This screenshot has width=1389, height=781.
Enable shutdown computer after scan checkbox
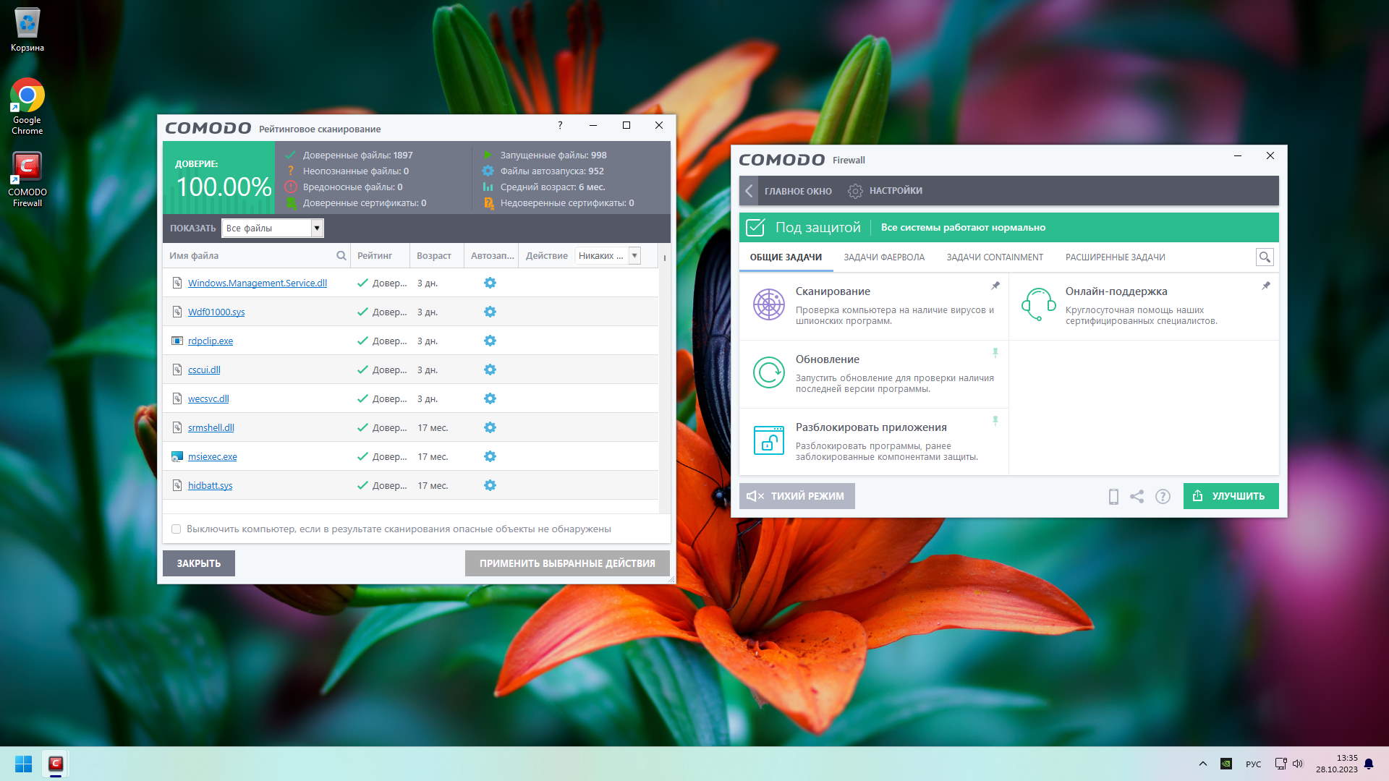176,529
